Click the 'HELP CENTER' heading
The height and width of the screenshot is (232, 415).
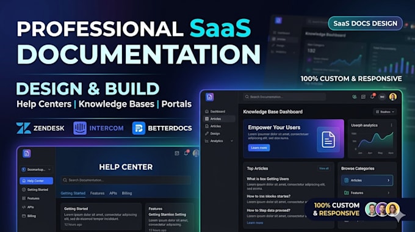(x=126, y=167)
